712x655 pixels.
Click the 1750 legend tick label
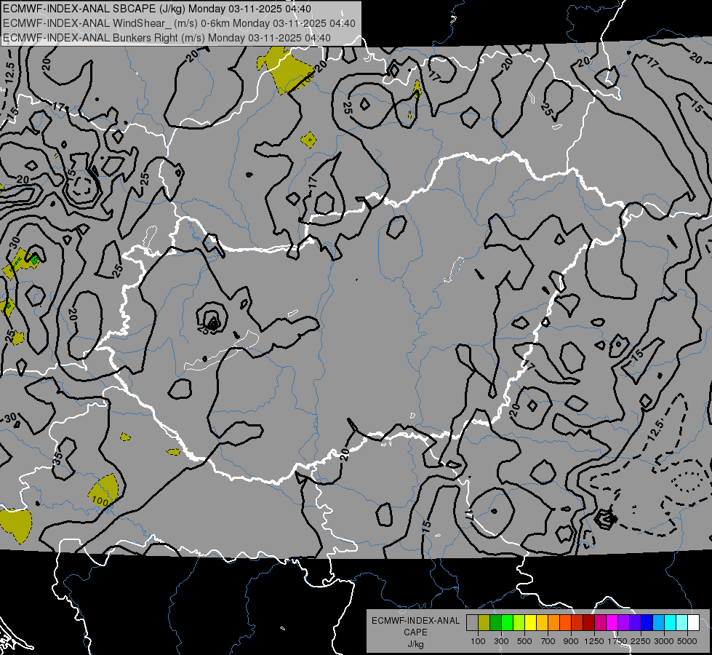(617, 641)
